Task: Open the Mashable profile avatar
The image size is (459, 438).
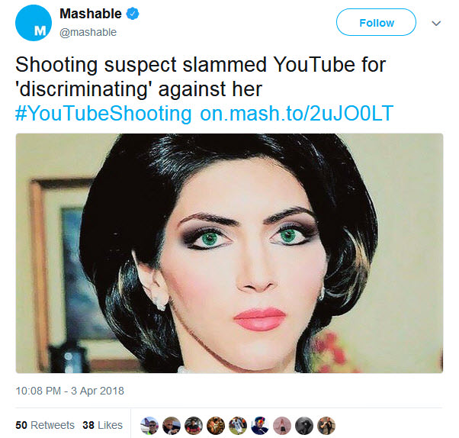Action: click(34, 23)
